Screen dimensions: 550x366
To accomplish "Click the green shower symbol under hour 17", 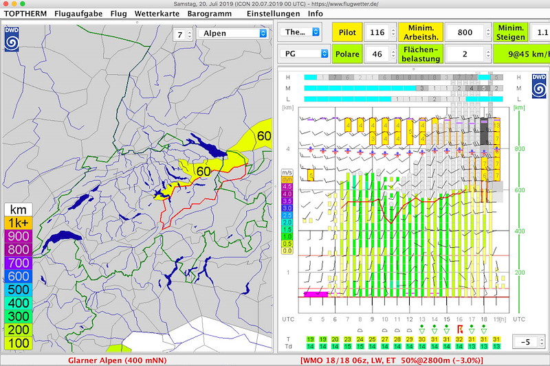I will [472, 329].
